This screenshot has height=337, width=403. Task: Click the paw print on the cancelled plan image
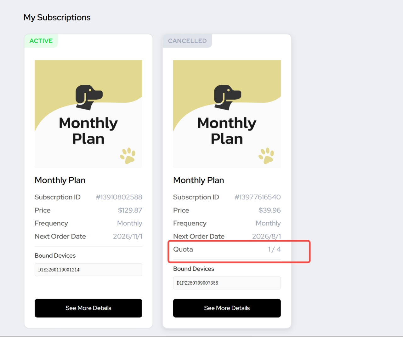click(x=266, y=156)
